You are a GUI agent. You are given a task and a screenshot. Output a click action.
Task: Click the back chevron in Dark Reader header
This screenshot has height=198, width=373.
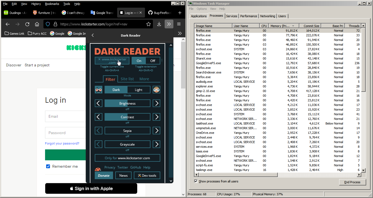92,35
